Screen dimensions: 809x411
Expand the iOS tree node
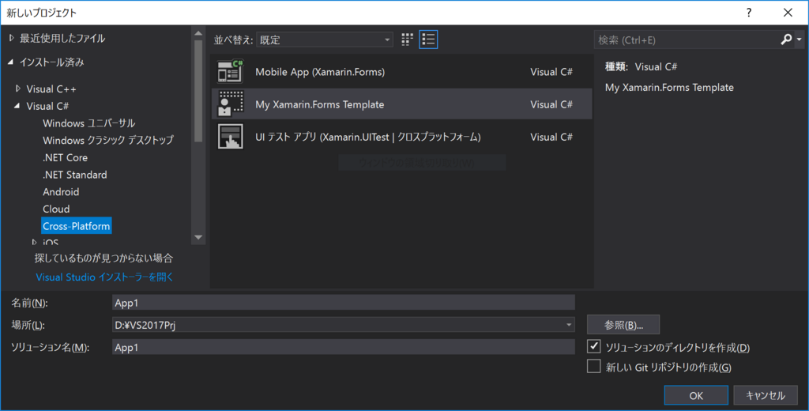click(34, 242)
